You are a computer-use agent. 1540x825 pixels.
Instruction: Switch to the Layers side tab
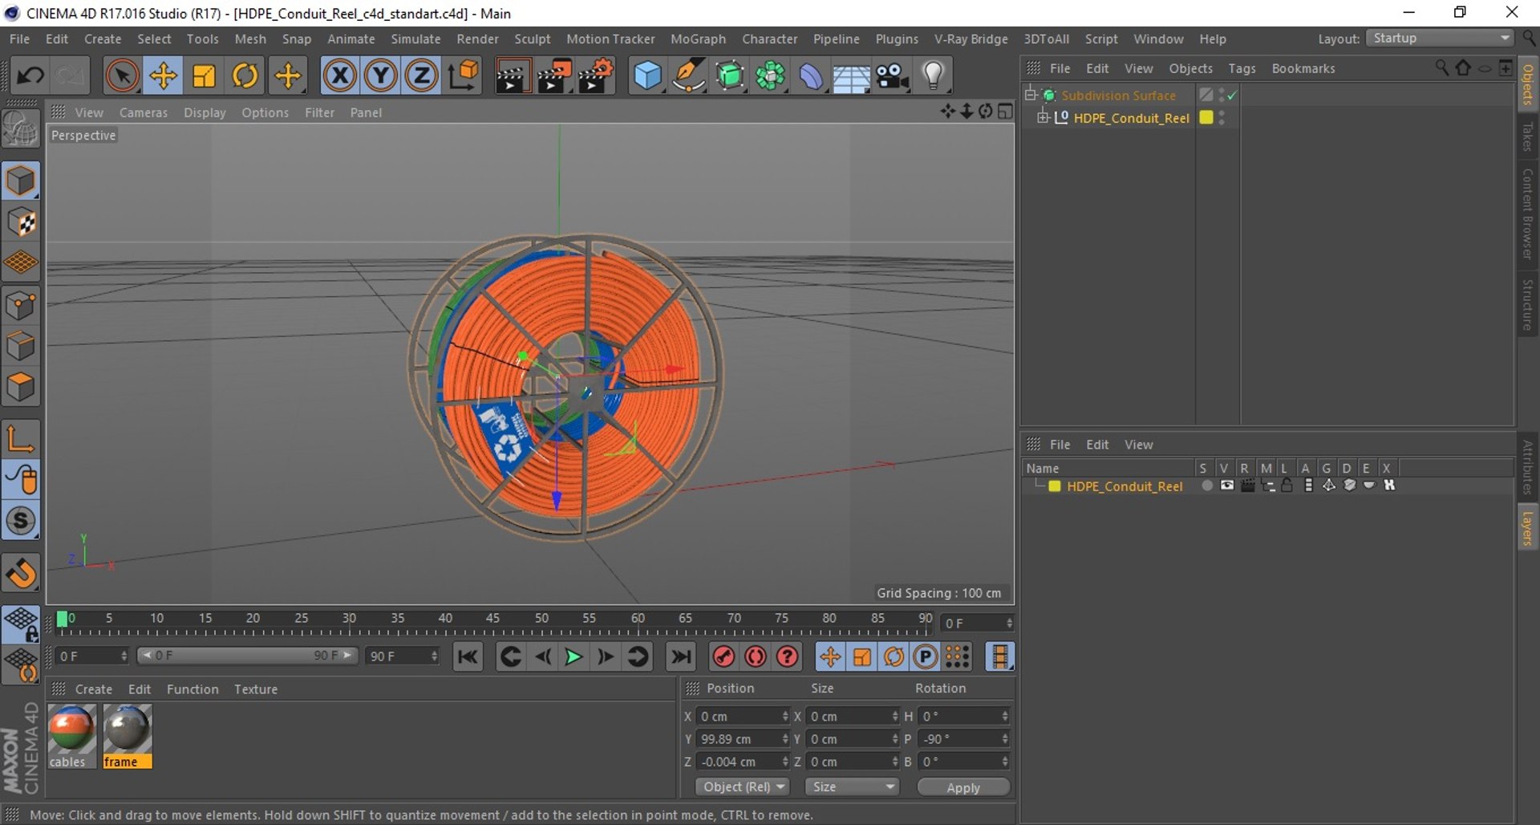pos(1528,528)
